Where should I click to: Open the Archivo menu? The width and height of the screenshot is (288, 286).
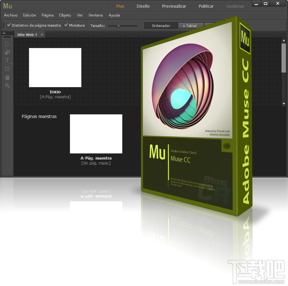coord(11,15)
